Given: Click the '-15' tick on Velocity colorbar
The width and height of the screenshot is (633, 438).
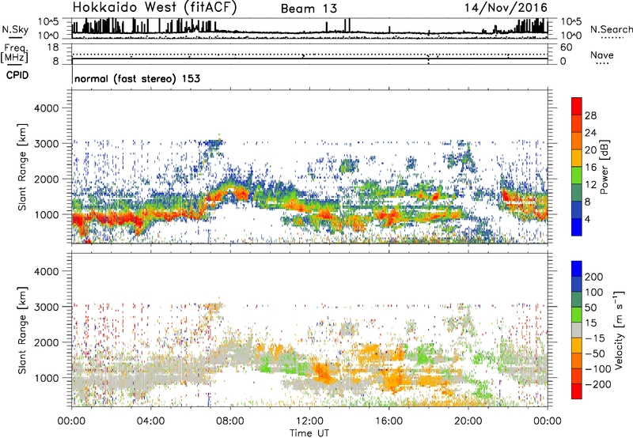Looking at the screenshot, I should pyautogui.click(x=595, y=338).
